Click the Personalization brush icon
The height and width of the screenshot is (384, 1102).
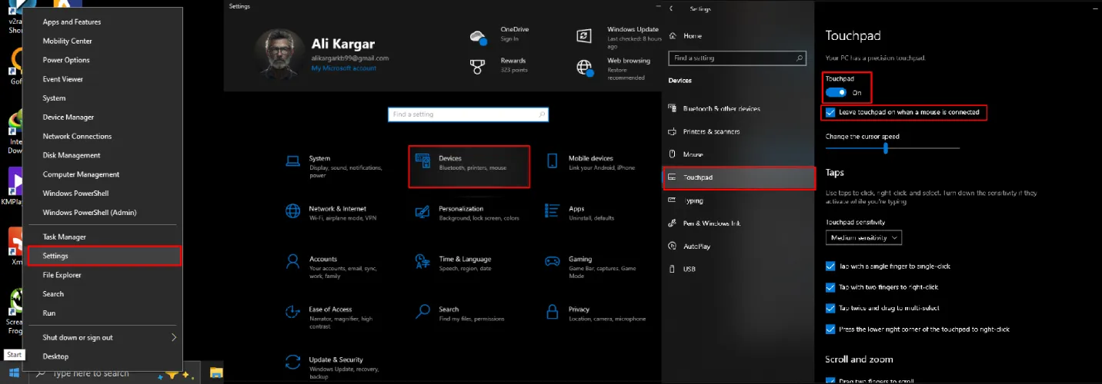422,211
